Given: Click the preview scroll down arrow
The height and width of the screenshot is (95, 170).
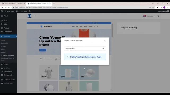Looking at the screenshot, I should coord(112,90).
